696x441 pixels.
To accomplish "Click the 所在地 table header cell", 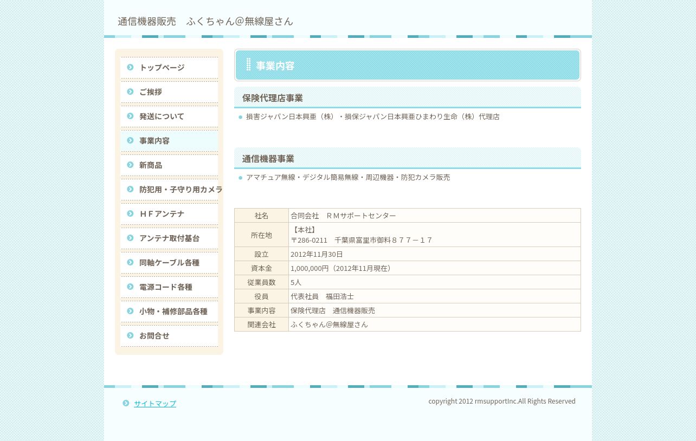I will (261, 235).
